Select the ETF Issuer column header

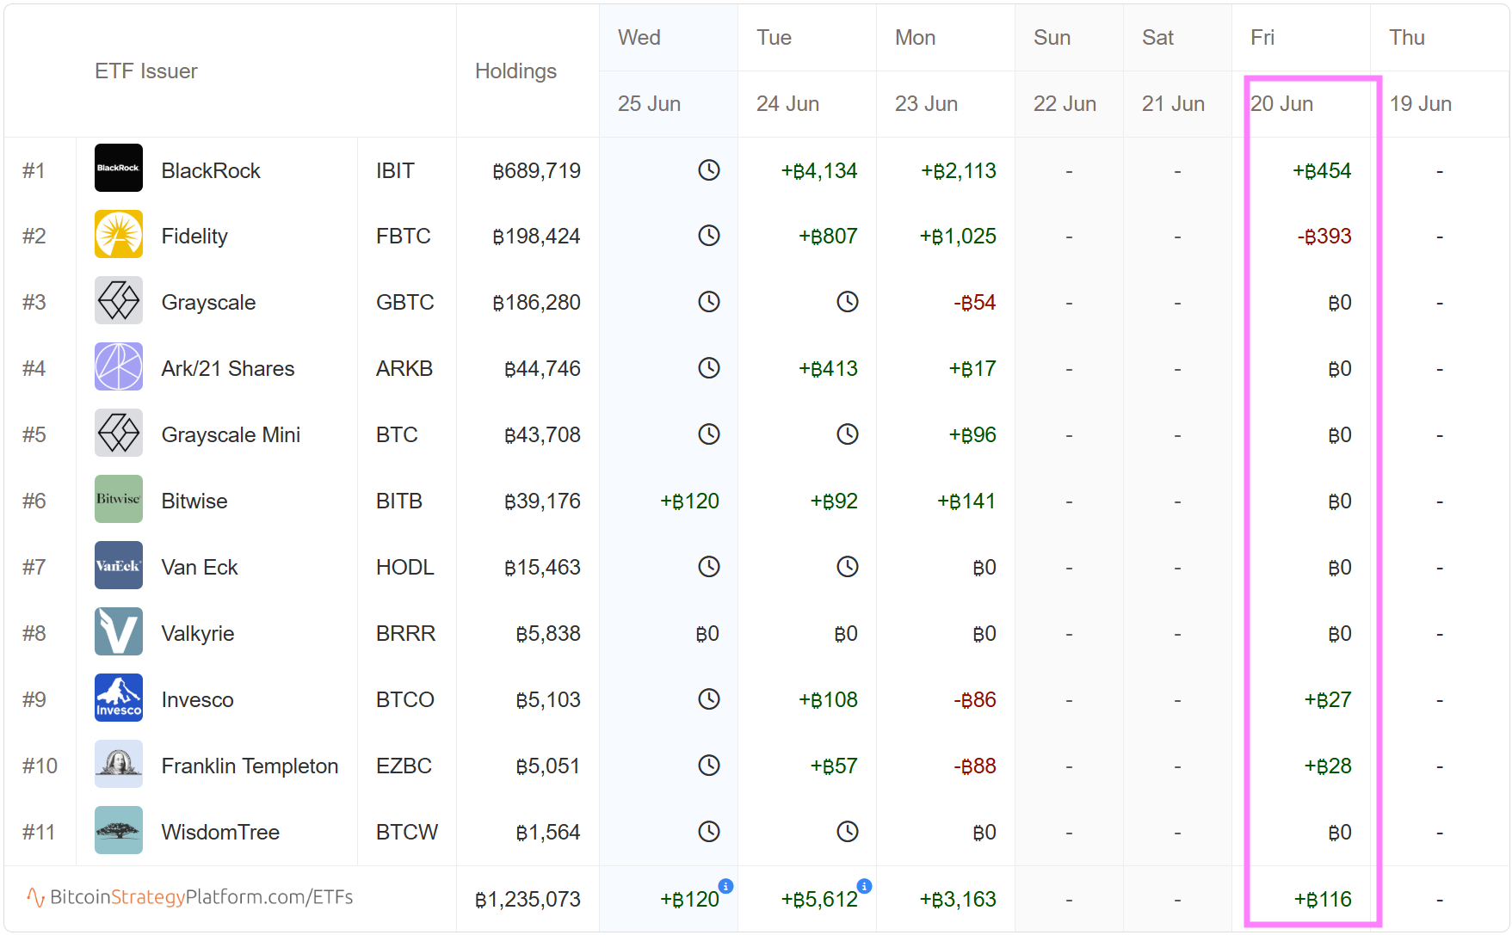click(x=145, y=71)
